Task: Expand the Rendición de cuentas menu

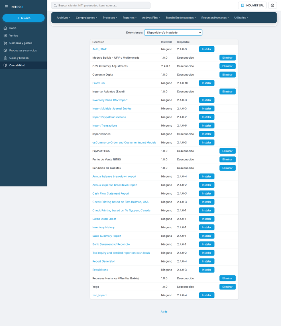Action: tap(181, 18)
